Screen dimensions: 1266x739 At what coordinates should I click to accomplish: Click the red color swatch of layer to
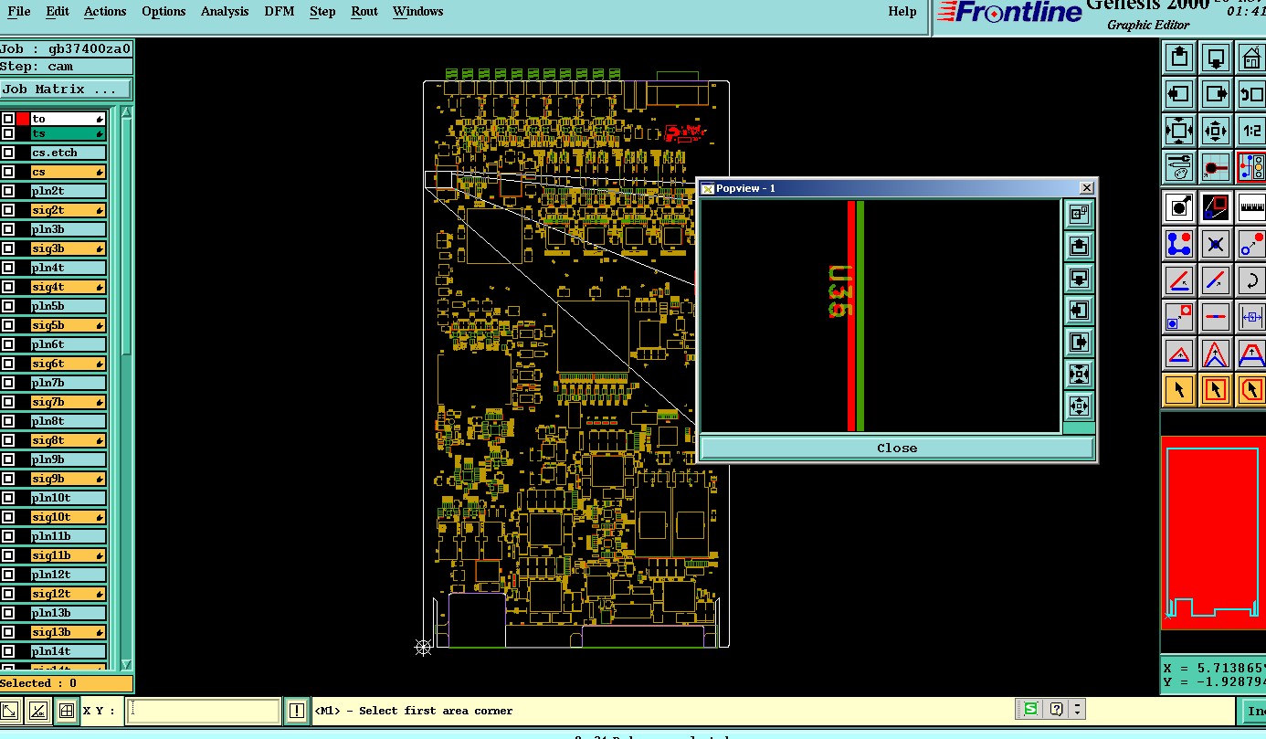point(23,119)
